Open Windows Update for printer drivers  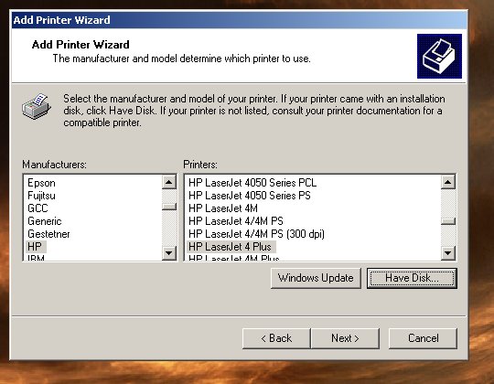tap(316, 278)
